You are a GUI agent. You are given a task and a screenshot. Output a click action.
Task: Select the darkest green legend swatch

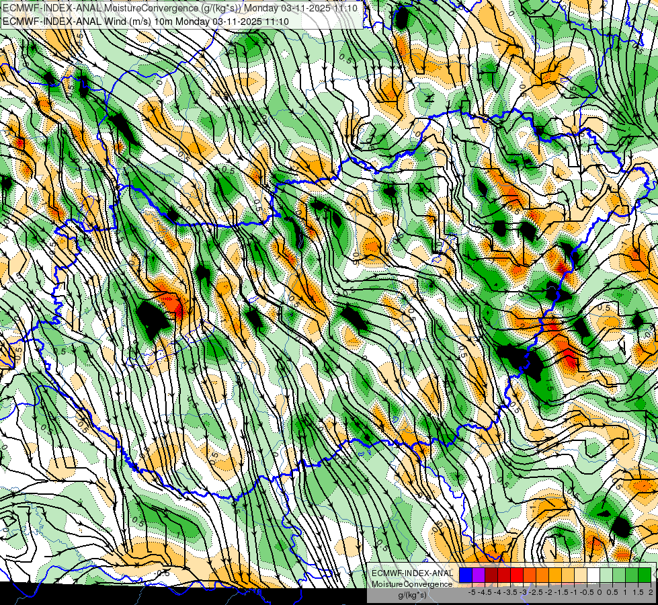645,575
